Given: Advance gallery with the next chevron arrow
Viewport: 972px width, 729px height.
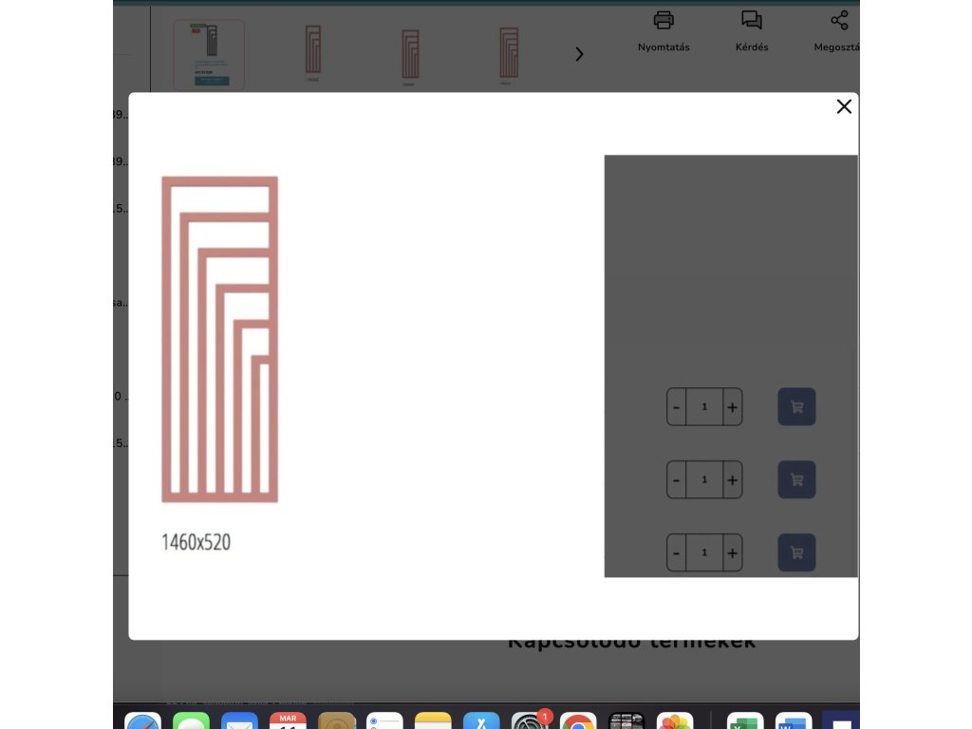Looking at the screenshot, I should 579,54.
